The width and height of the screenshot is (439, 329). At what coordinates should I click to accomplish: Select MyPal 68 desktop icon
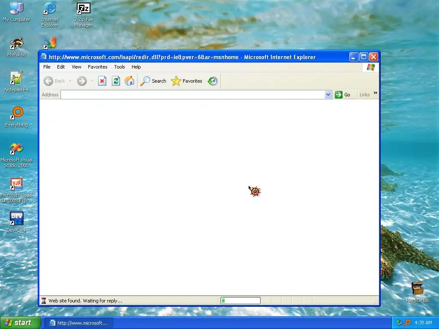pyautogui.click(x=17, y=47)
